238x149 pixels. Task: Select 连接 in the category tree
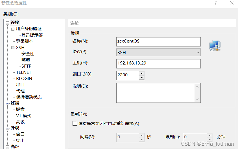[15, 23]
